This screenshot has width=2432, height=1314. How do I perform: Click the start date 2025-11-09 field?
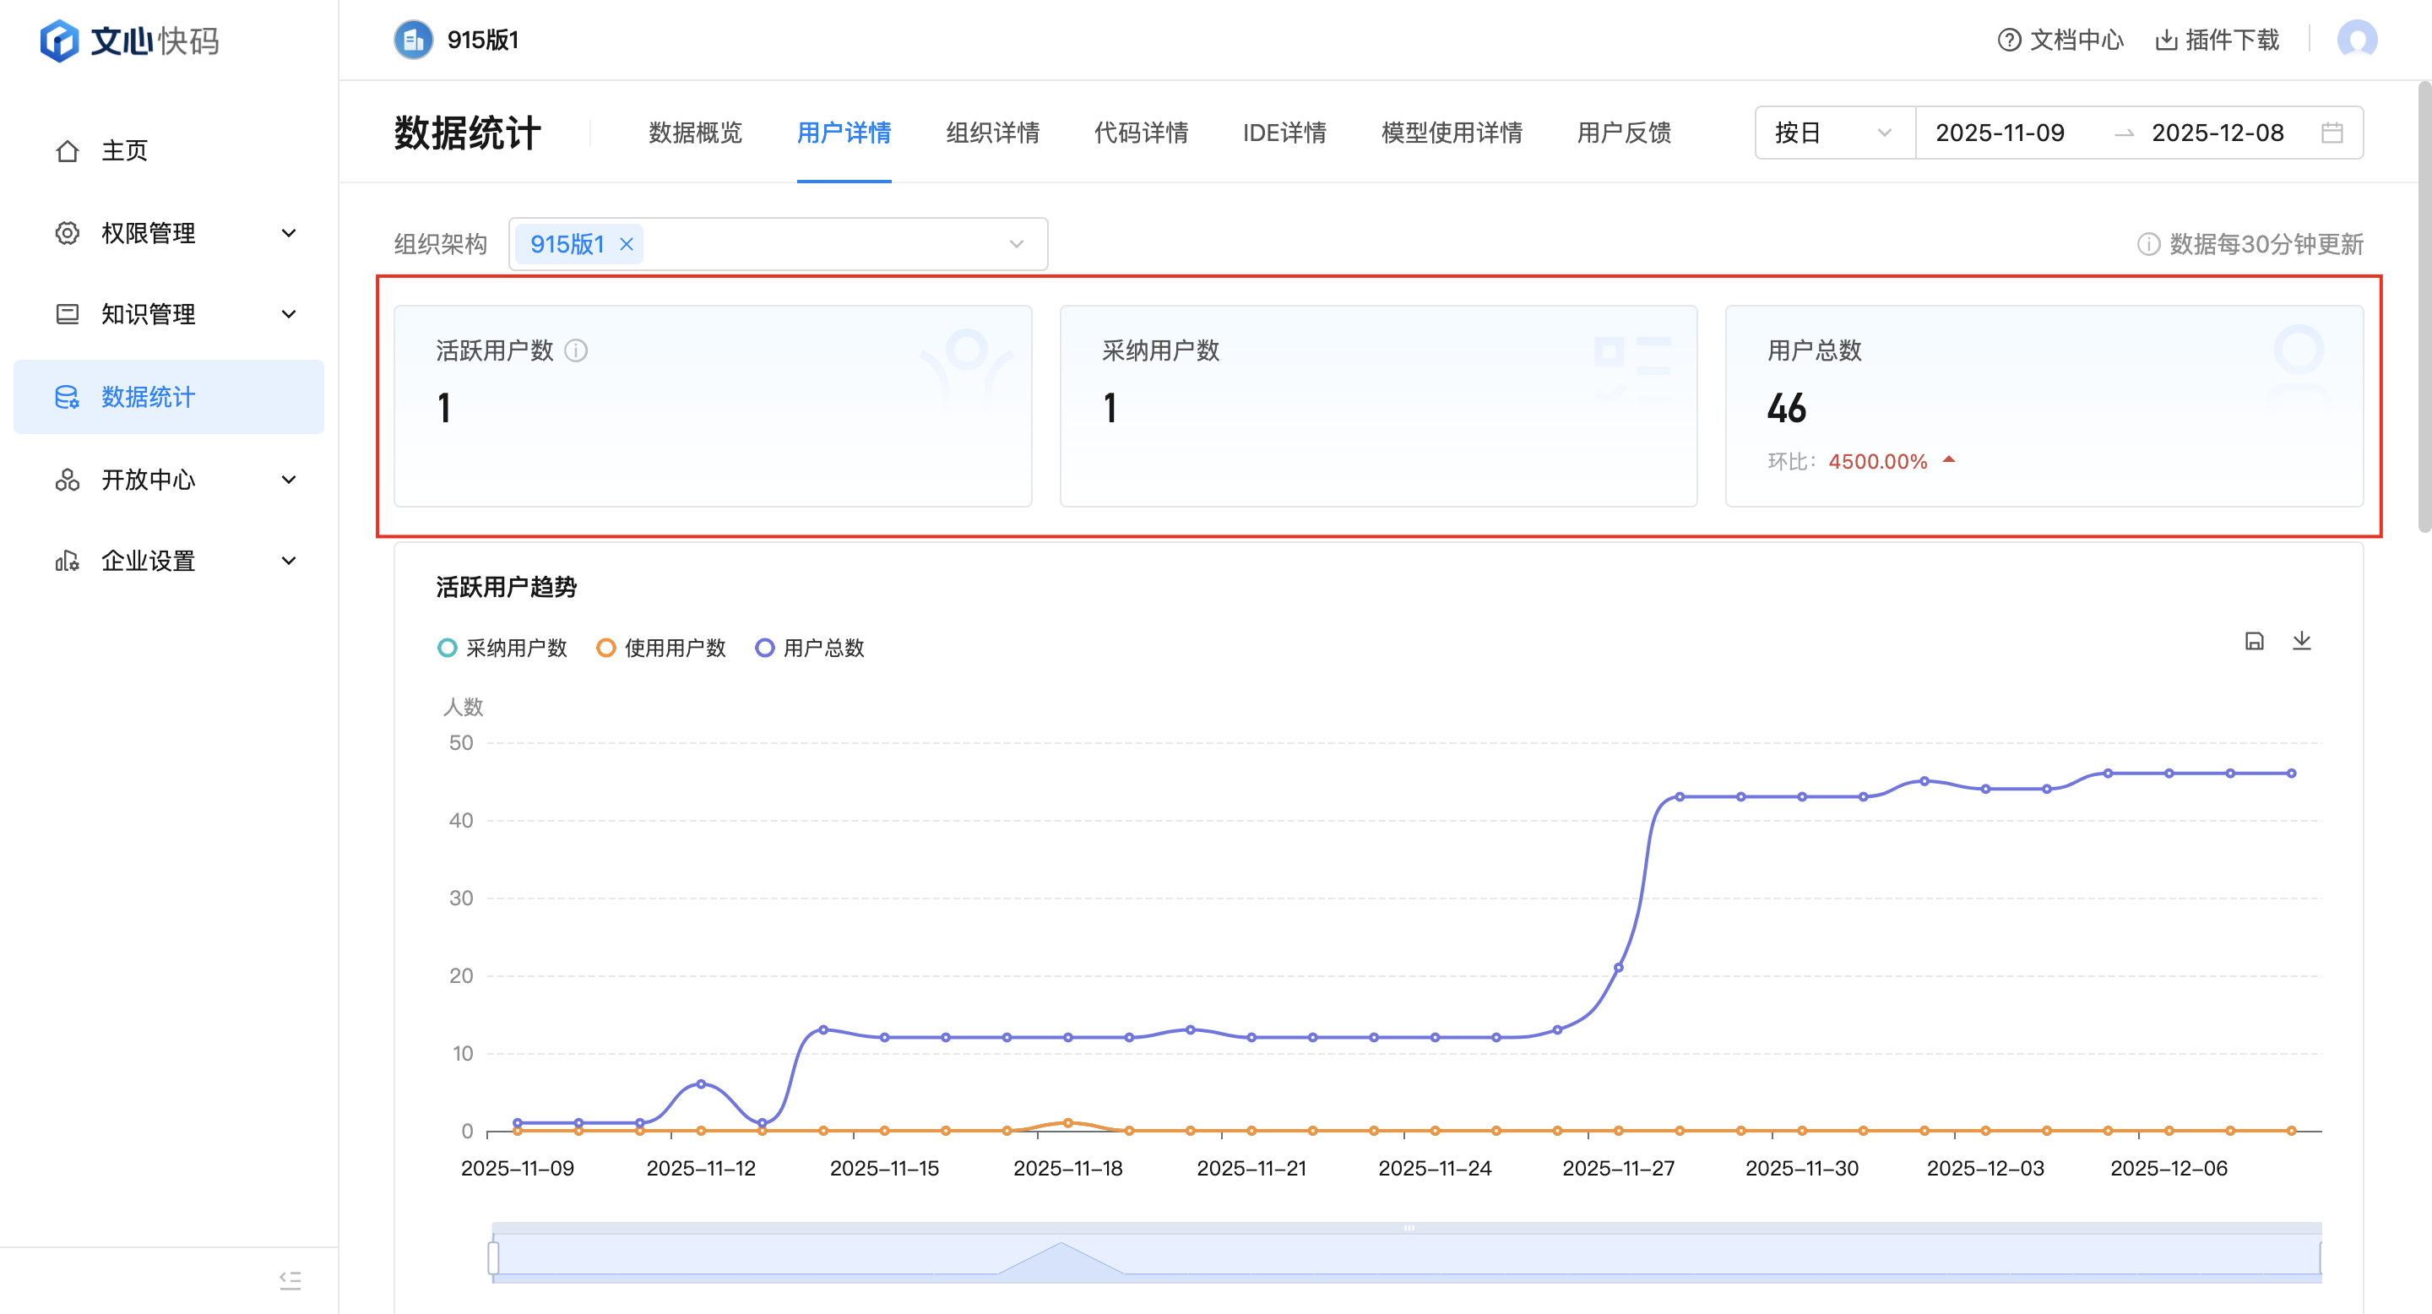2000,133
